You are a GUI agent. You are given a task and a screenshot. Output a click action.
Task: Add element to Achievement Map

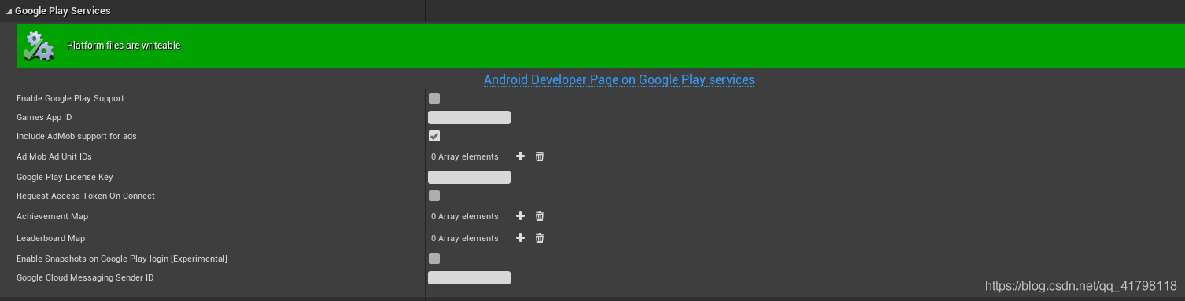point(520,216)
